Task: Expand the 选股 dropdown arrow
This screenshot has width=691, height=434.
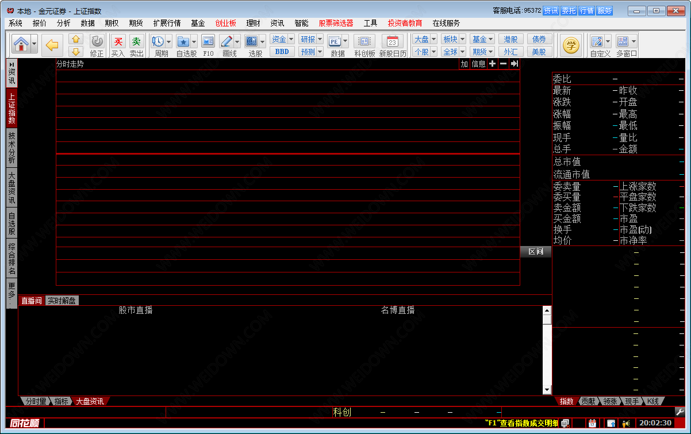Action: pyautogui.click(x=262, y=41)
